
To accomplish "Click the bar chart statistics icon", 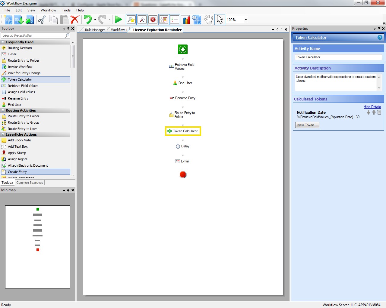I will pos(185,20).
